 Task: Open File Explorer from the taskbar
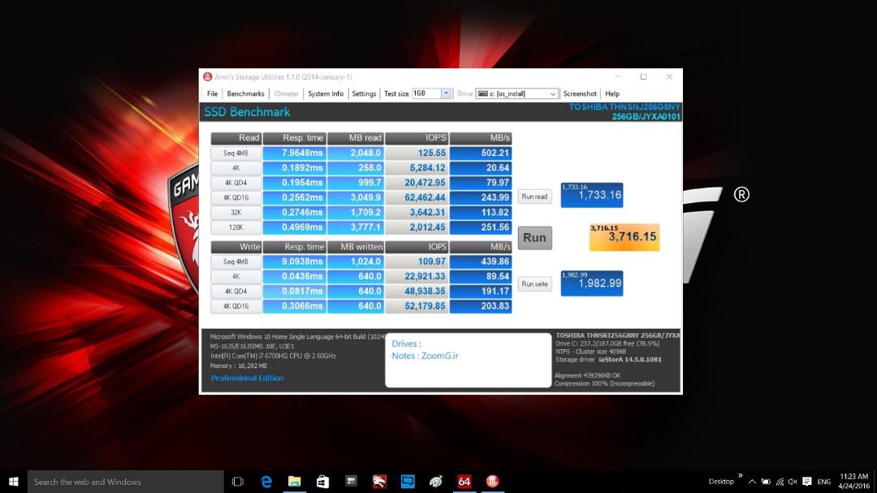[x=294, y=482]
